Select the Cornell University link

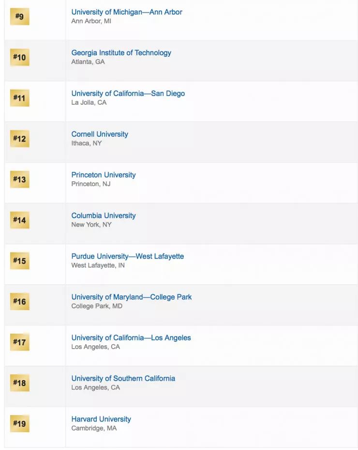100,134
